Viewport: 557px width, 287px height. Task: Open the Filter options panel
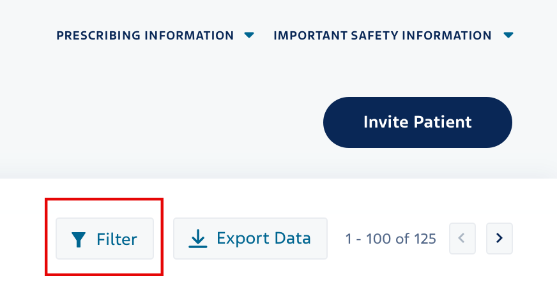(x=105, y=239)
